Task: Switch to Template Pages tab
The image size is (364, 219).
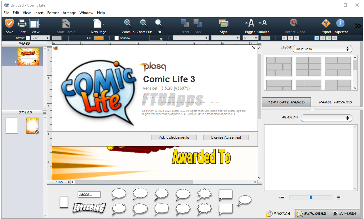Action: pyautogui.click(x=286, y=102)
